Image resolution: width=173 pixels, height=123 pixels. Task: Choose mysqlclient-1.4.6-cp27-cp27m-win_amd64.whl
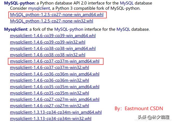click(x=55, y=99)
